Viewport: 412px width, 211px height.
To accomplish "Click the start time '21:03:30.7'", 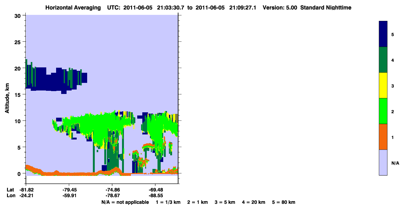I will coord(171,8).
